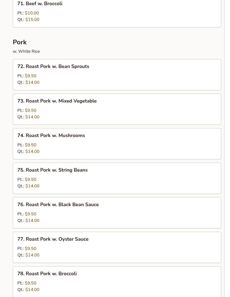Open Roast Pork w. Bean Sprouts item
This screenshot has width=230, height=297.
pos(53,66)
